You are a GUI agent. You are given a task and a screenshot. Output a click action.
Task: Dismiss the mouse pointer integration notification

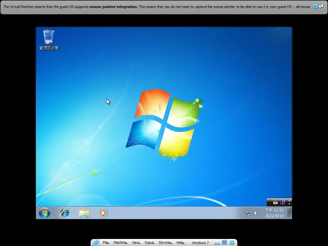(x=315, y=6)
